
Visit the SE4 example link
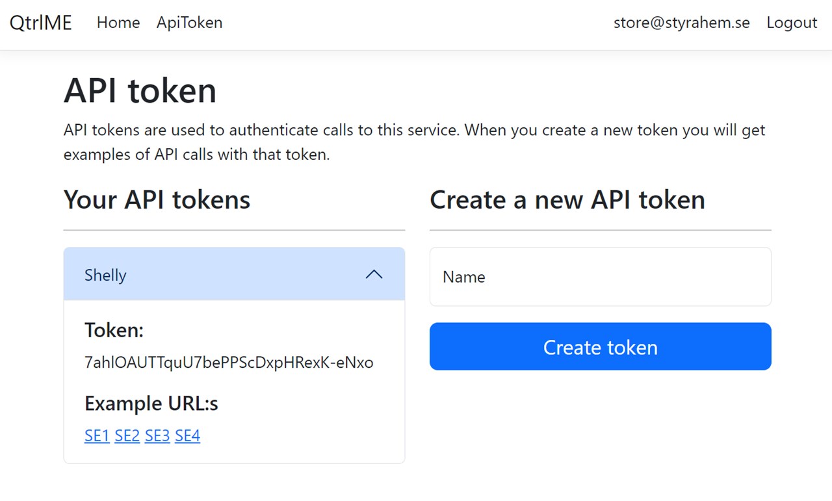tap(187, 436)
